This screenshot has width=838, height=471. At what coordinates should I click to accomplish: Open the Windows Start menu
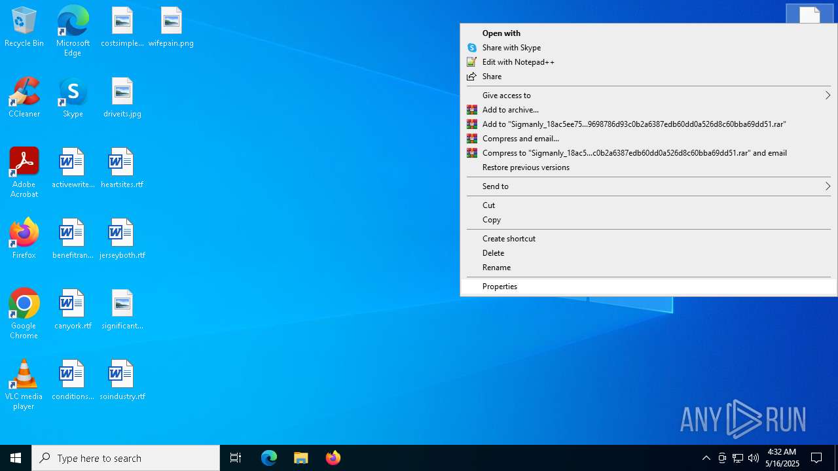16,458
